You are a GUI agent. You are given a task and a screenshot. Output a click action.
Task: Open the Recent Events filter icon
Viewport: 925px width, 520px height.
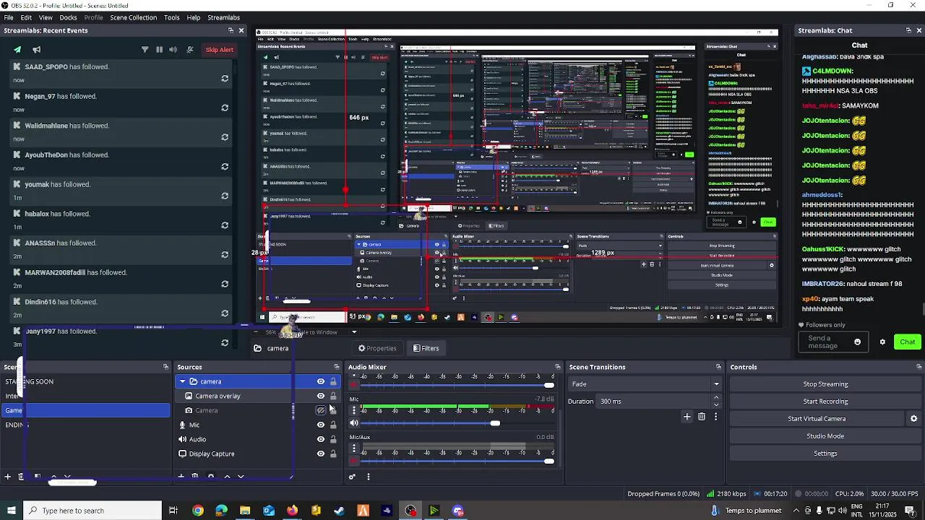pos(145,50)
